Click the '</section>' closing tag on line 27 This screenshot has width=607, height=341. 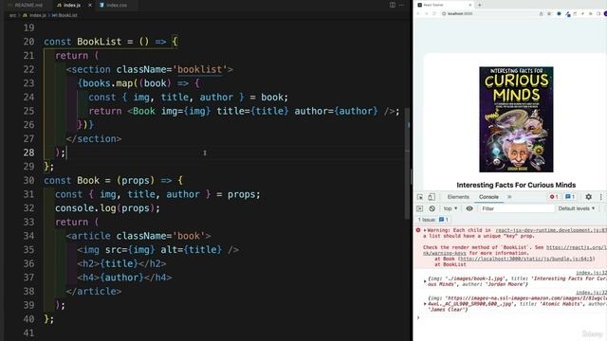94,139
